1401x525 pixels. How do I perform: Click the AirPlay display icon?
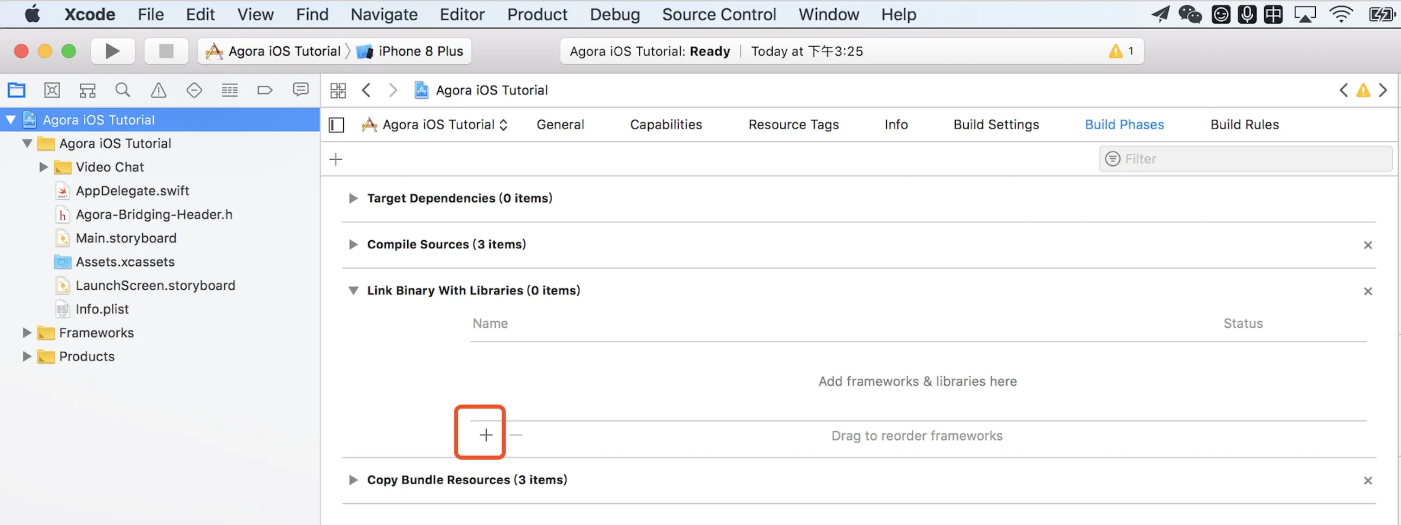[x=1305, y=14]
